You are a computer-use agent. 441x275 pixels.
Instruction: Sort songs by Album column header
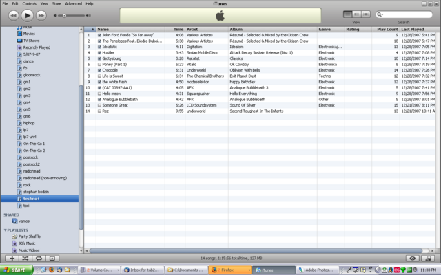point(273,29)
